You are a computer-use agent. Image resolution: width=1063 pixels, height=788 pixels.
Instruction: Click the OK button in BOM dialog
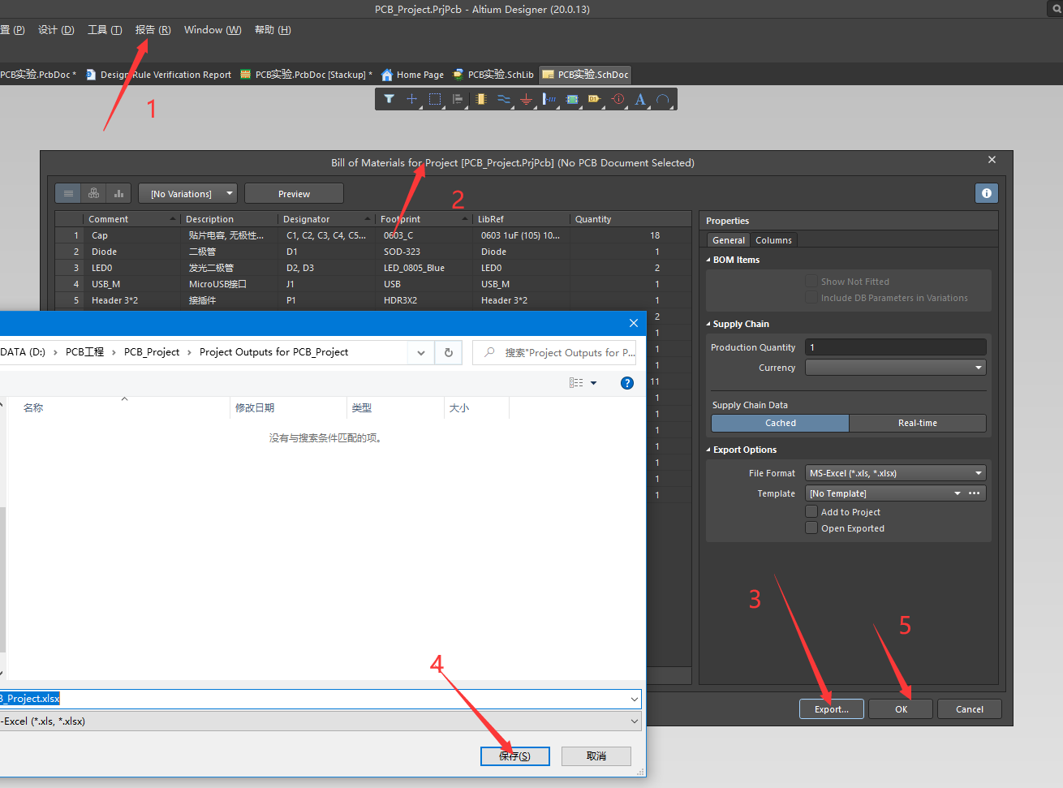tap(901, 708)
